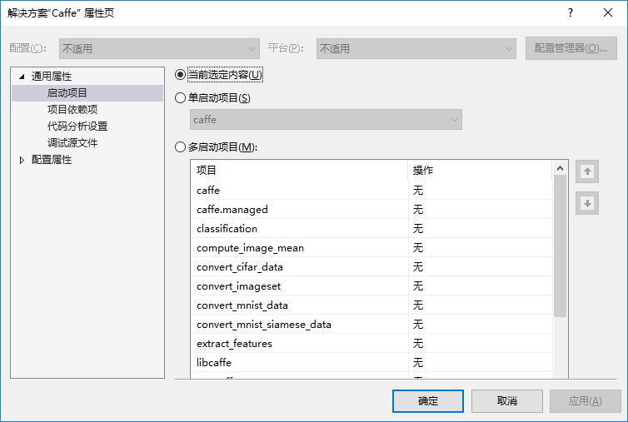The height and width of the screenshot is (422, 628).
Task: Select 代码分析设置 in the tree
Action: point(77,127)
